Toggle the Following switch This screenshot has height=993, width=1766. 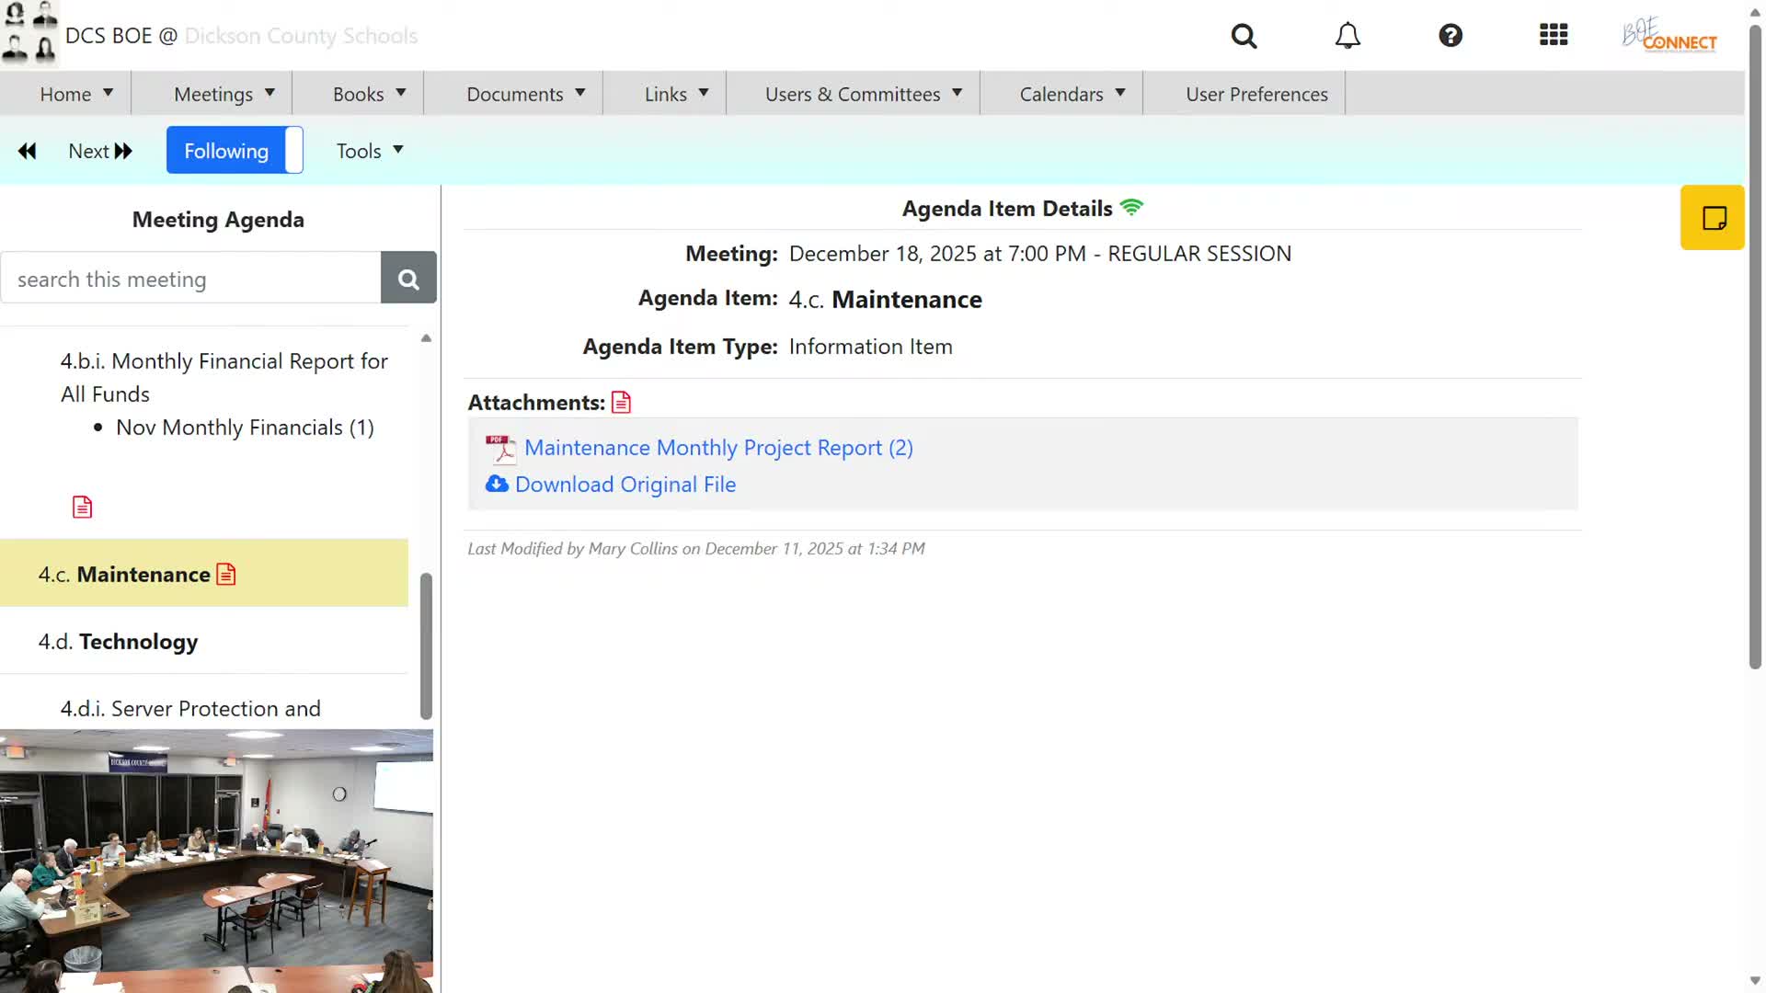[235, 151]
